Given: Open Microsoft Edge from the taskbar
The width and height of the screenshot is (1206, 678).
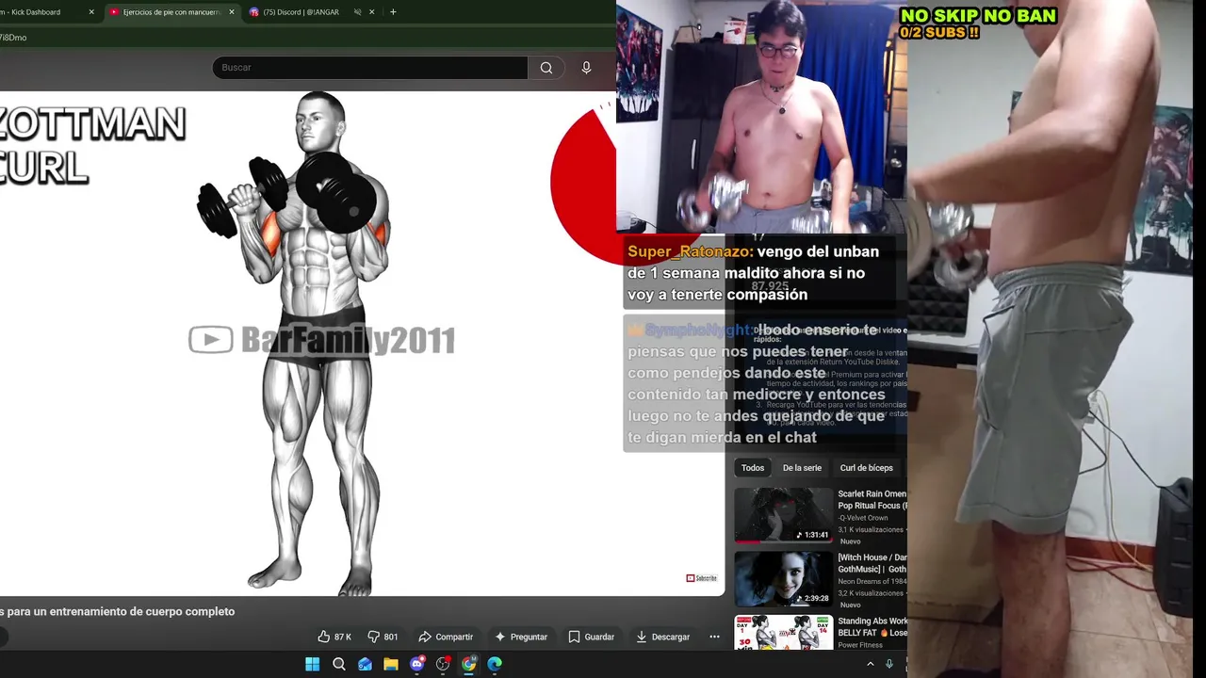Looking at the screenshot, I should click(x=495, y=664).
